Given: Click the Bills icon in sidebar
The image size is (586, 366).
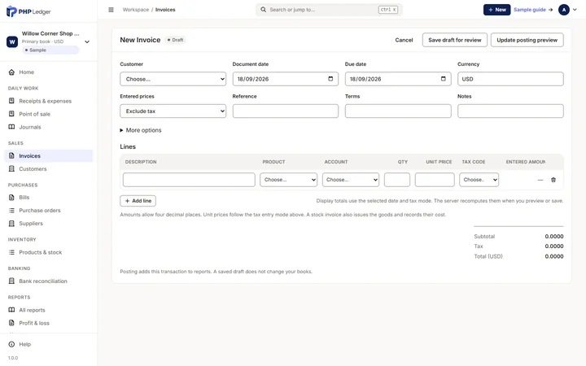Looking at the screenshot, I should coord(11,197).
